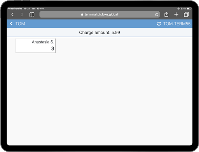Tap the terminal.uk.loke.global address field

click(99, 14)
